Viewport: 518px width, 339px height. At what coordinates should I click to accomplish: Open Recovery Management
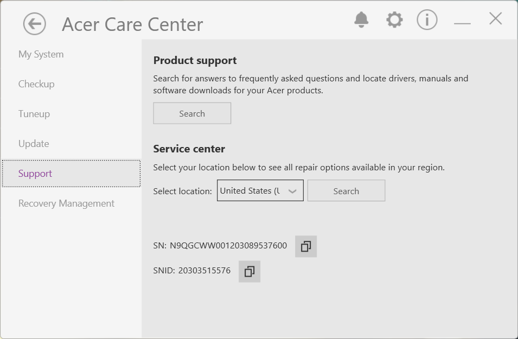pyautogui.click(x=66, y=203)
